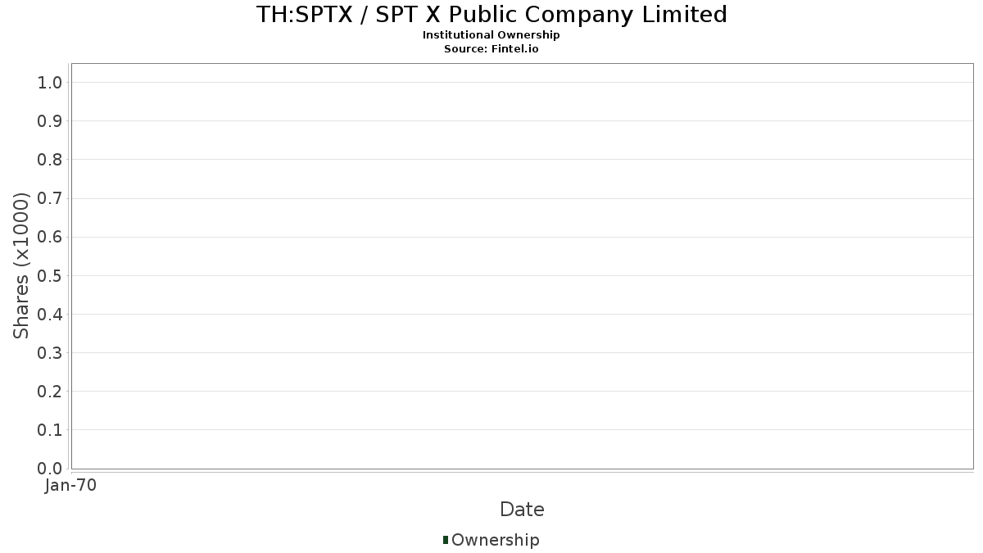The image size is (983, 553).
Task: Click the center of the empty plot area
Action: click(x=522, y=266)
